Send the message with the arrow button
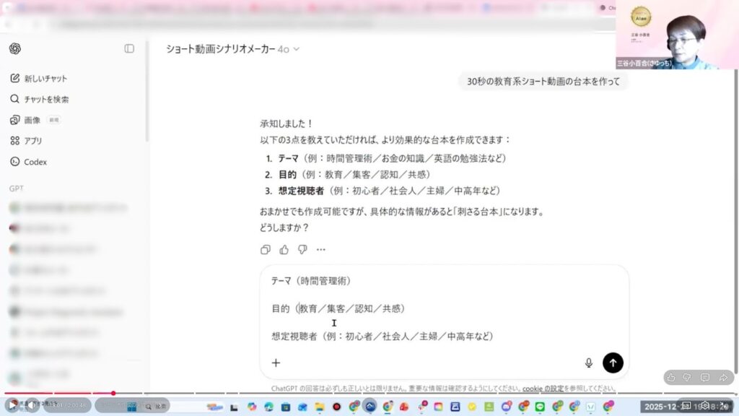This screenshot has width=739, height=416. click(x=613, y=363)
